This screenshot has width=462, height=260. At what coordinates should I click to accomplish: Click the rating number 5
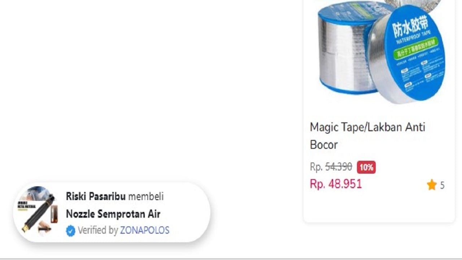442,186
